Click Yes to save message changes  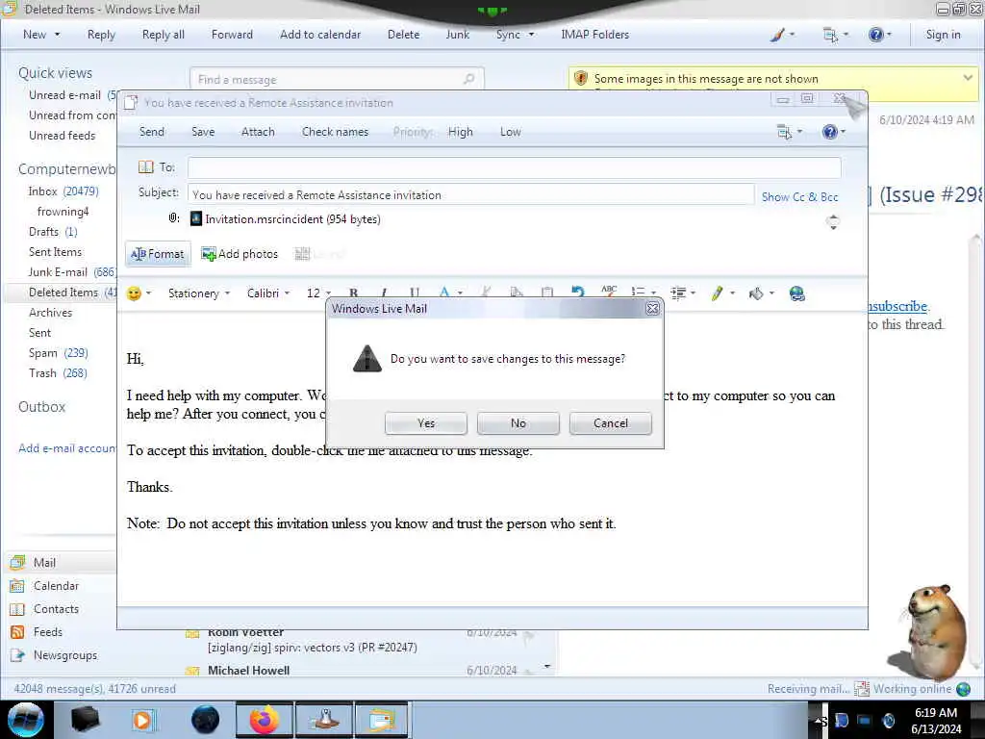coord(426,423)
